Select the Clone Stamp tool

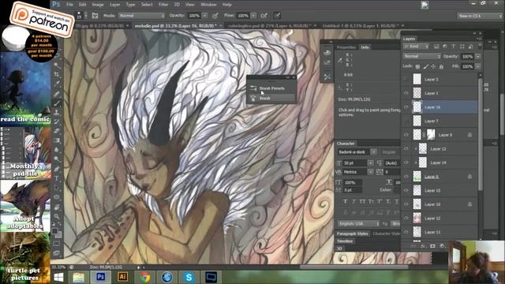[57, 112]
